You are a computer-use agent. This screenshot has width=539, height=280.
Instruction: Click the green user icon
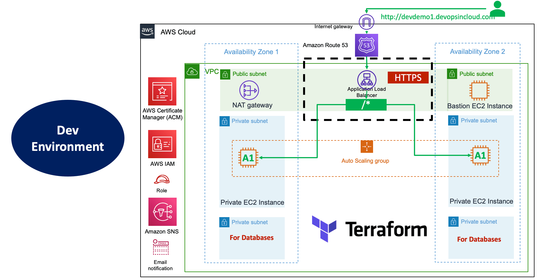pyautogui.click(x=498, y=9)
